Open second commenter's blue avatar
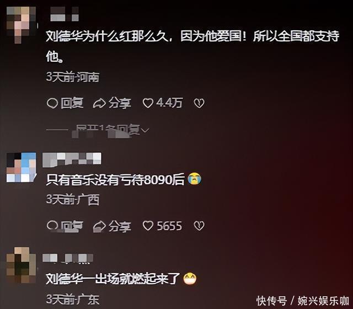Screen dimensions: 353x309 click(x=21, y=167)
